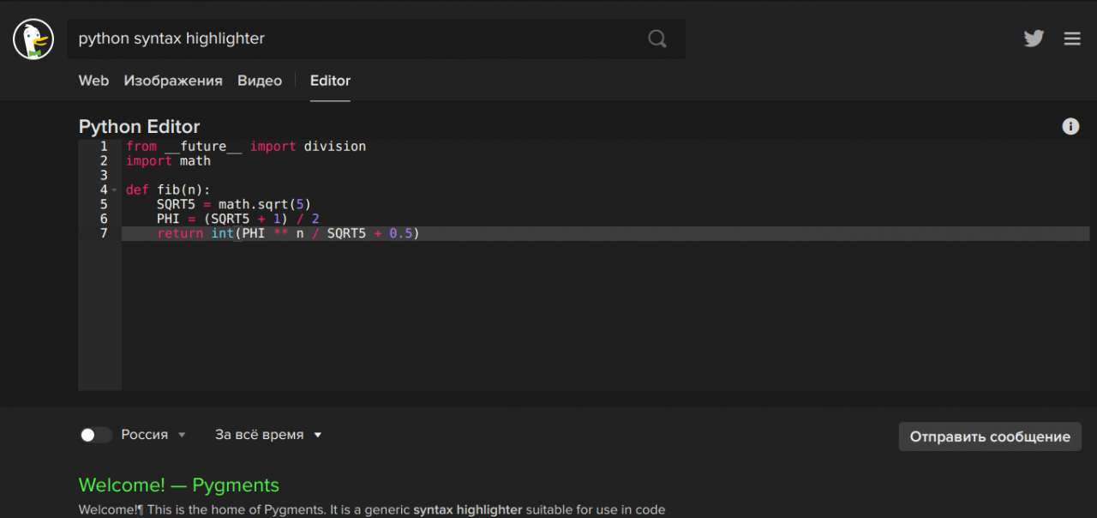Open the Welcome! — Pygments result link
Screen dimensions: 1097x518
(178, 485)
